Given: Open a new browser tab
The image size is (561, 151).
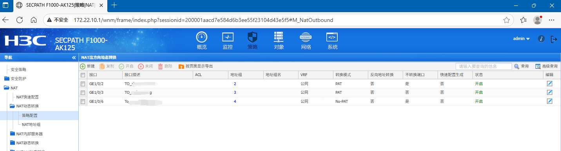Looking at the screenshot, I should (x=114, y=5).
